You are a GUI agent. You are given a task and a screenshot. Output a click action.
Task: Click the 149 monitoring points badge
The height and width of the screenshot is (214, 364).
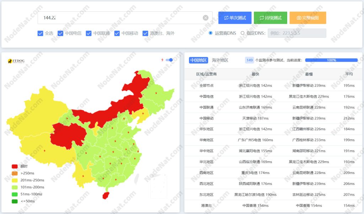250,60
